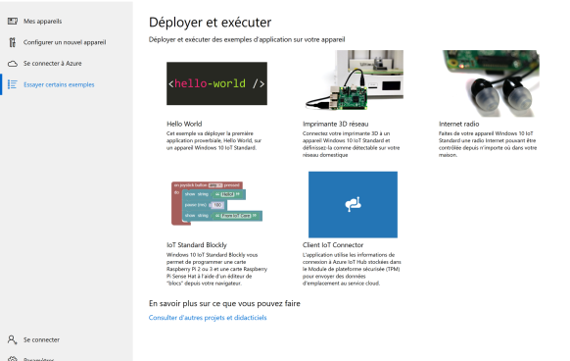
Task: Click the Imprimante 3D réseau description text
Action: 352,144
